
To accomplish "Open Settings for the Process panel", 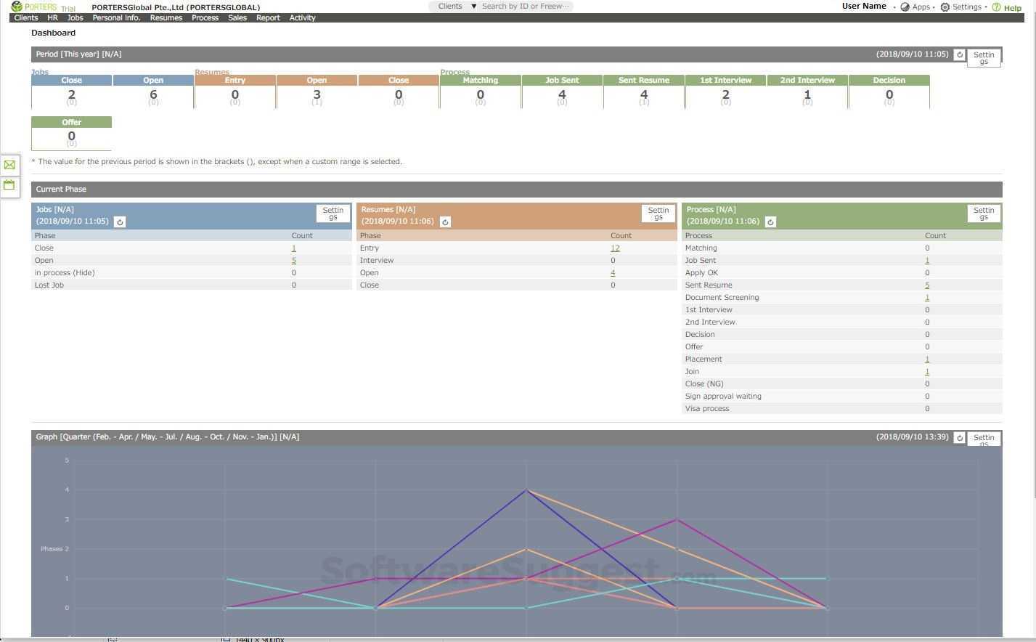I will click(x=984, y=213).
